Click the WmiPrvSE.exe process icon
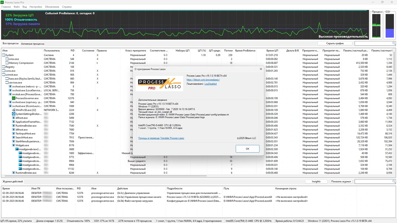The height and width of the screenshot is (223, 397). [x=14, y=110]
